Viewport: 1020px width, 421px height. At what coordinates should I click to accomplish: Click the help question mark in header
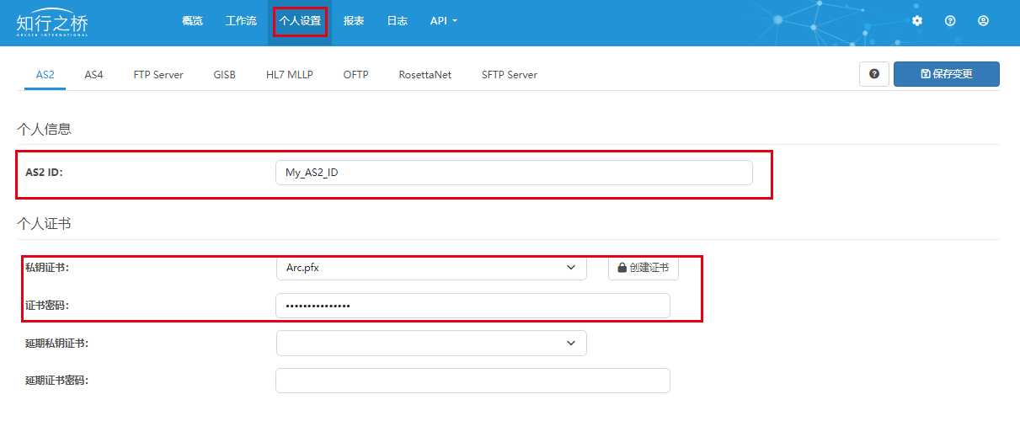click(950, 21)
